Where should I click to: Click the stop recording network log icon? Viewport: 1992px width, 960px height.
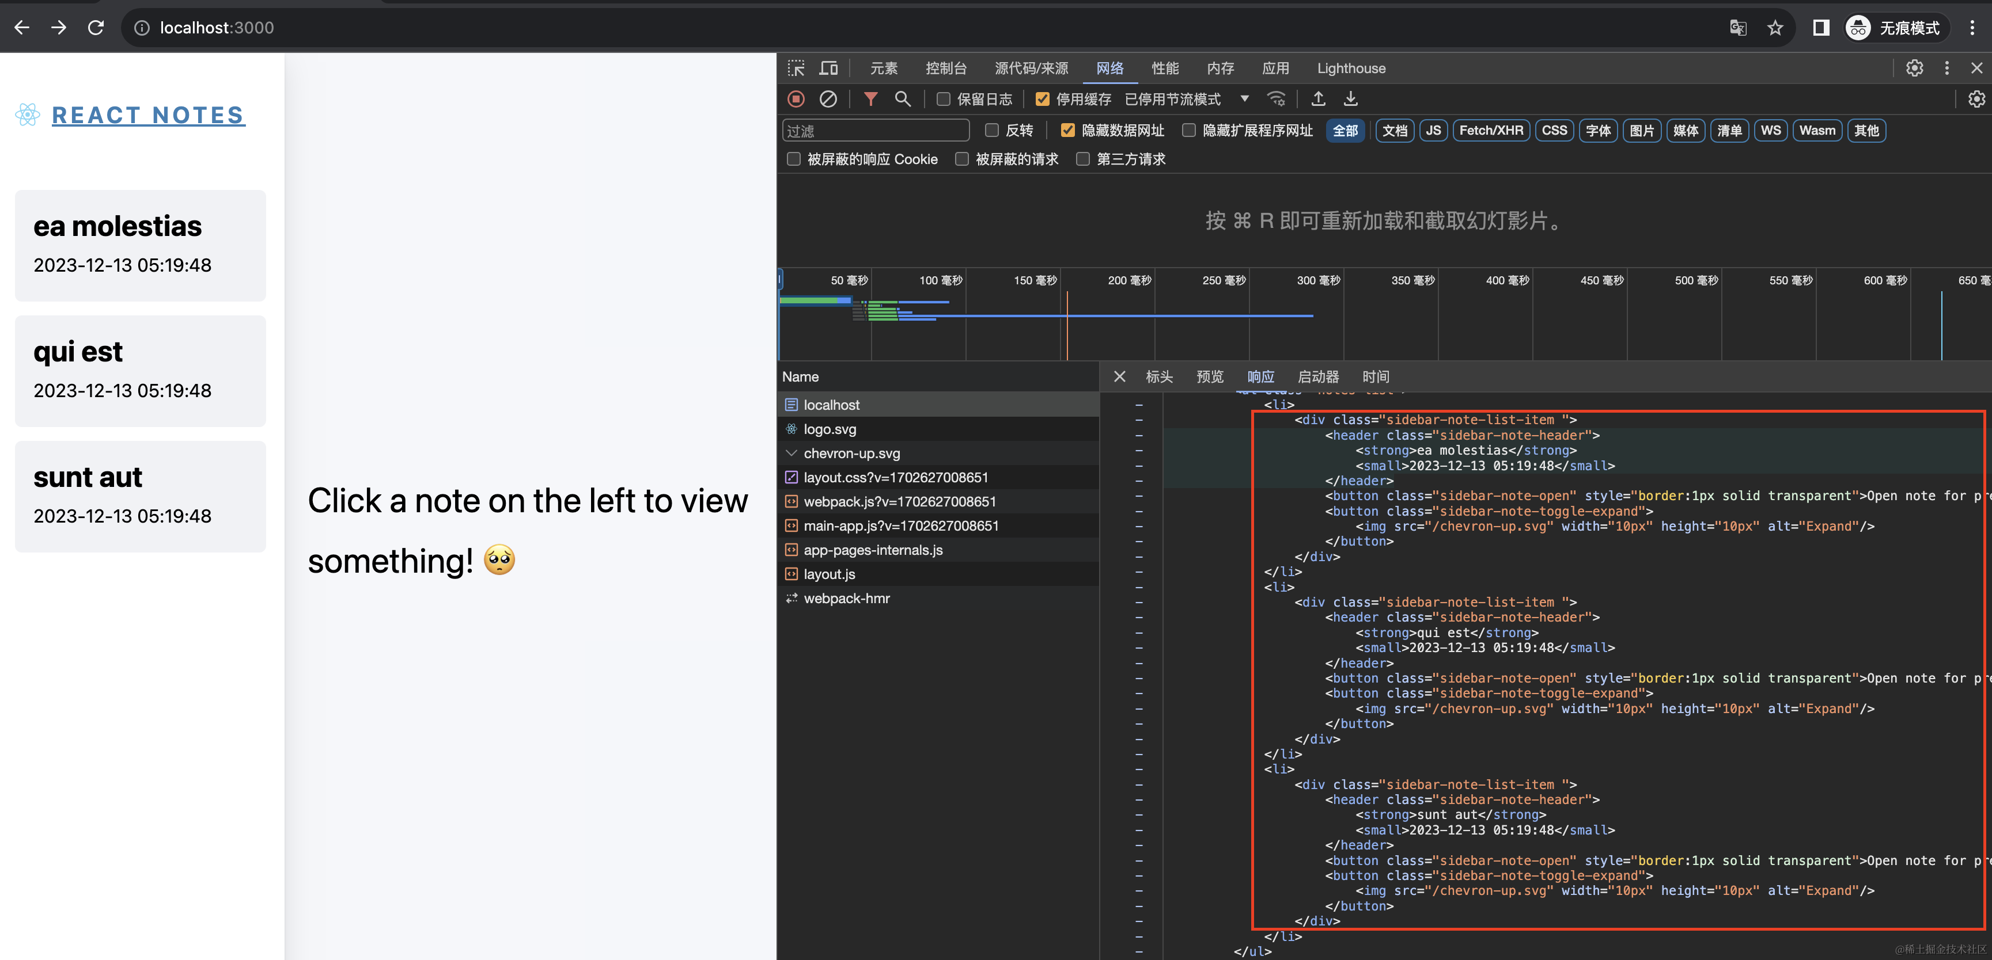796,99
